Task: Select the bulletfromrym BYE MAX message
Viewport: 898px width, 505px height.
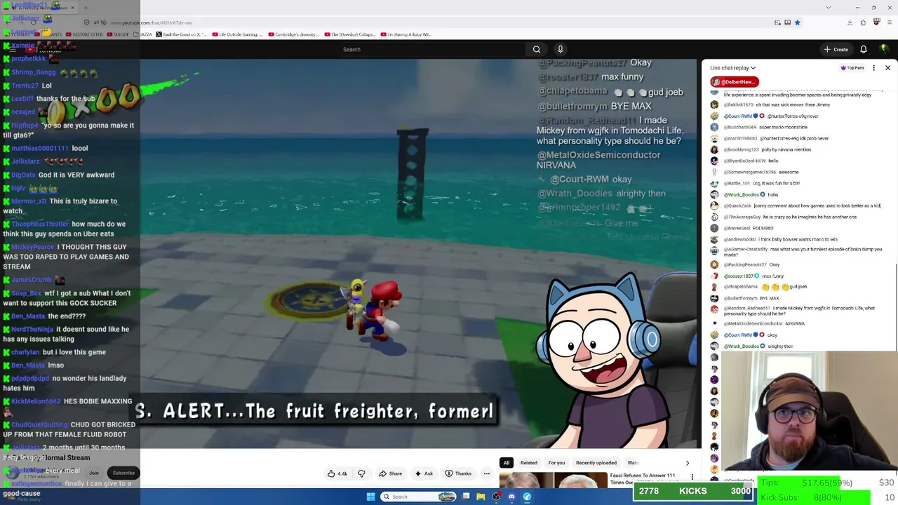Action: [x=744, y=298]
